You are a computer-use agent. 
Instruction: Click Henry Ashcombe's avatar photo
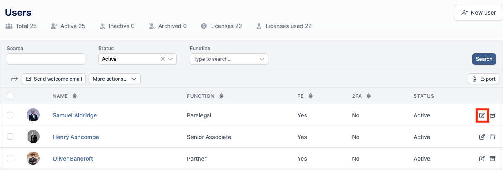click(x=33, y=137)
